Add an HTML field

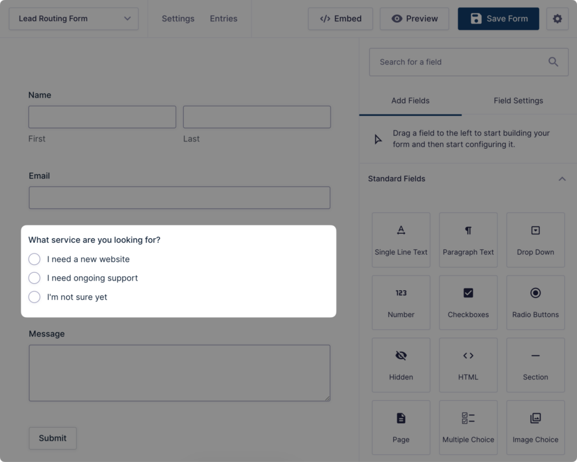(468, 365)
